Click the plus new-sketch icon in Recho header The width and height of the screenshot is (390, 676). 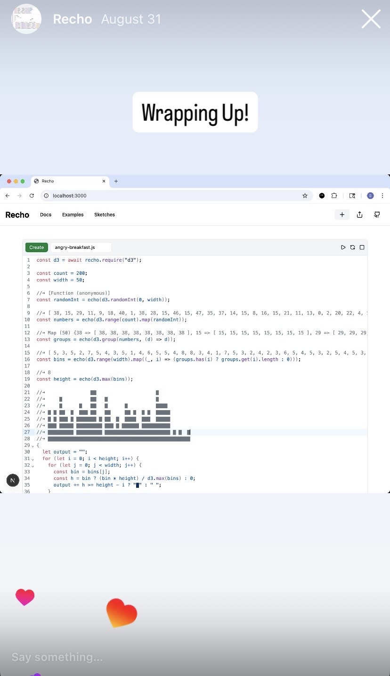[x=342, y=214]
